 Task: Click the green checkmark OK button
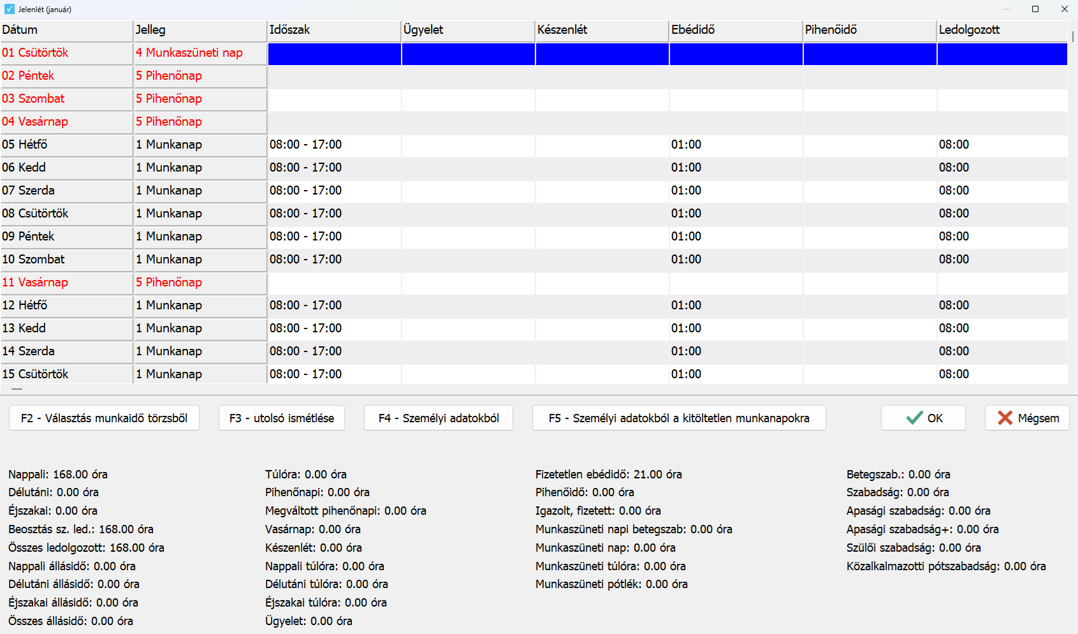click(x=923, y=418)
